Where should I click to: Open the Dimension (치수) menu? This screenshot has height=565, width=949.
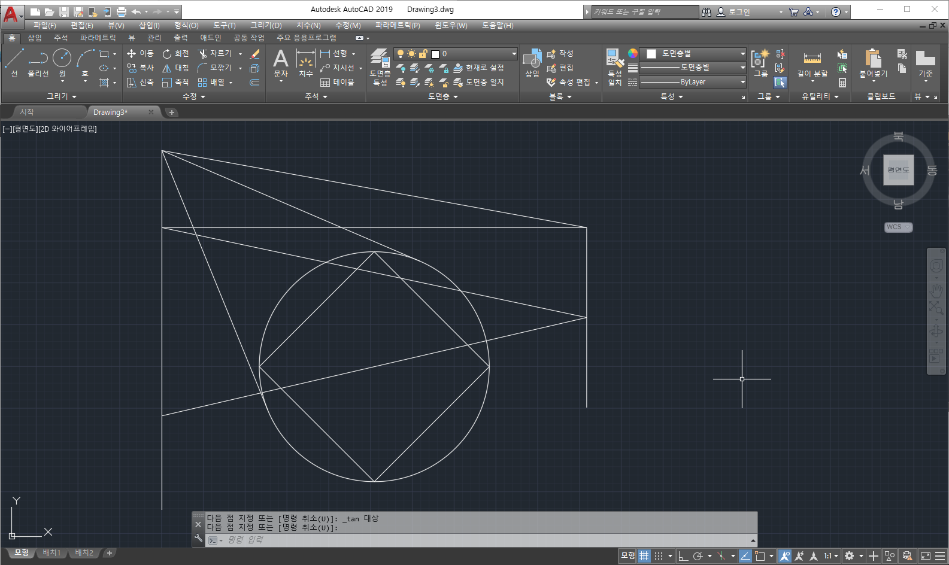click(308, 25)
